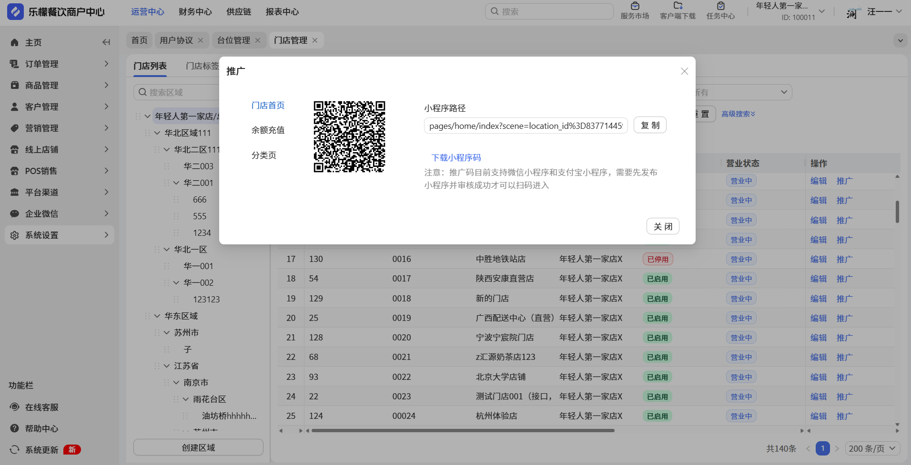The width and height of the screenshot is (911, 465).
Task: Click 编辑 for 中胜地铁站店 row
Action: [819, 259]
